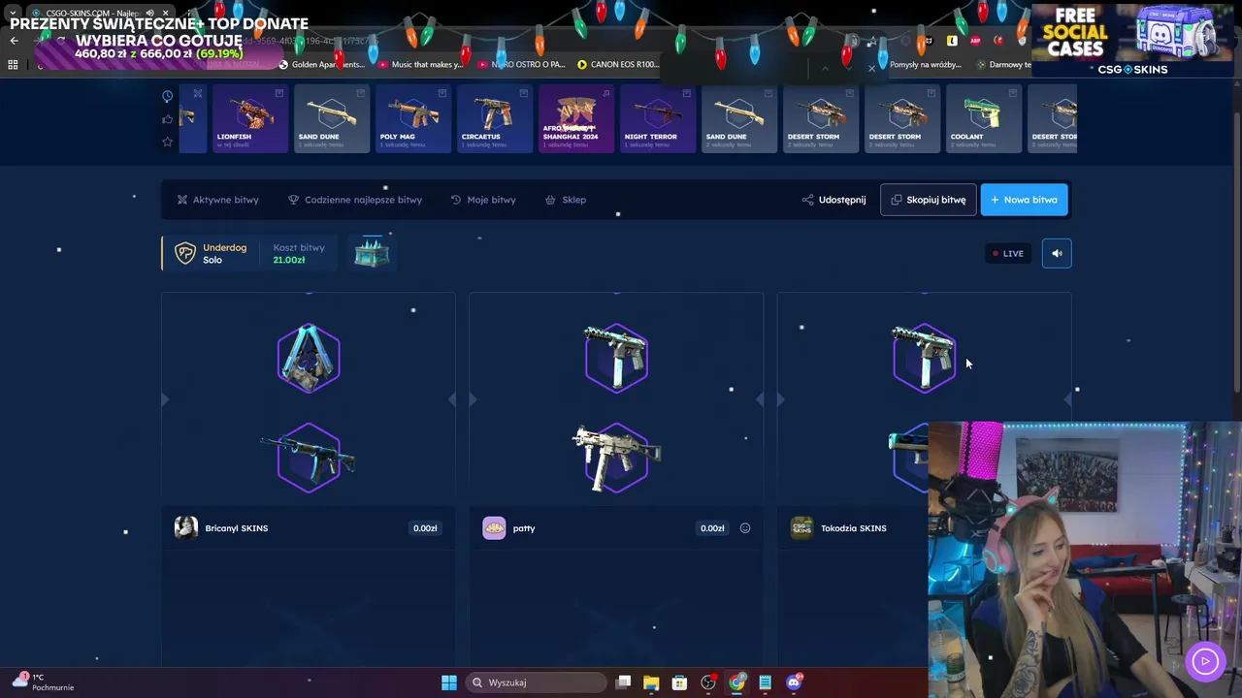Select the star favorites drops filter
Screen dimensions: 1242x698
tap(167, 142)
